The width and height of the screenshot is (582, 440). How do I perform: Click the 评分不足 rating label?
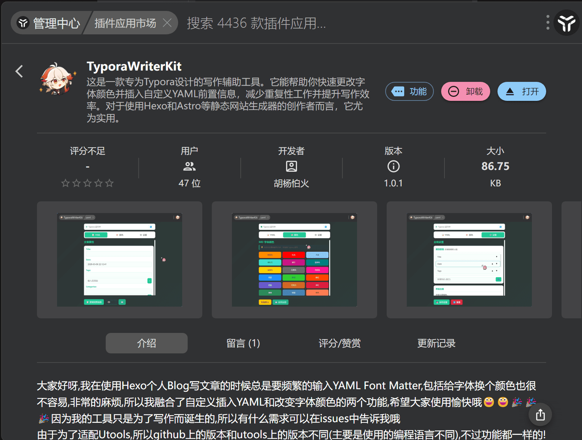pos(87,151)
